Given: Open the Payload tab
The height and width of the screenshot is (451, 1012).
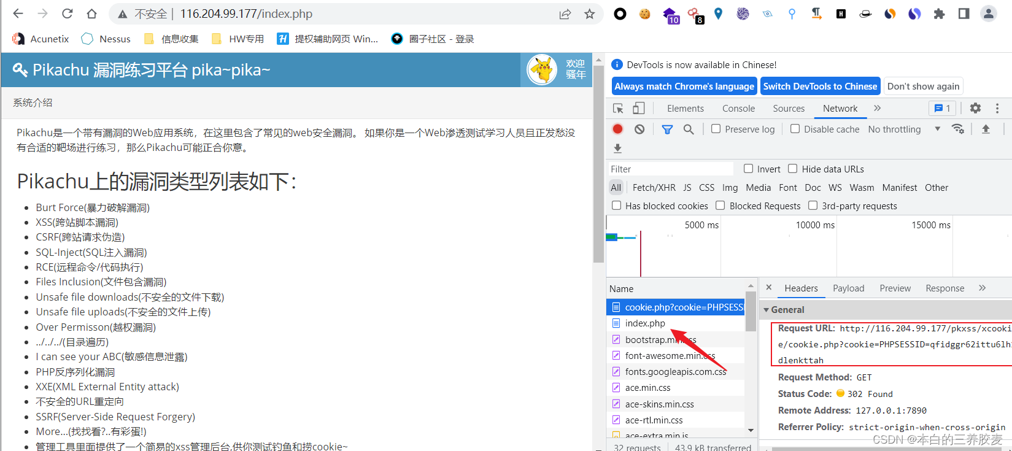Looking at the screenshot, I should tap(848, 288).
